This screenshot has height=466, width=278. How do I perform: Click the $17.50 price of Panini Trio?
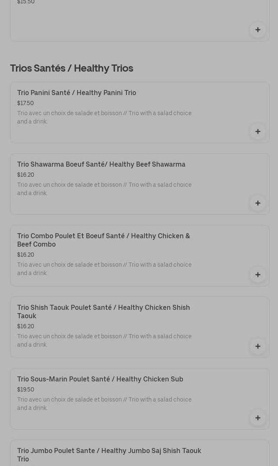pos(26,103)
